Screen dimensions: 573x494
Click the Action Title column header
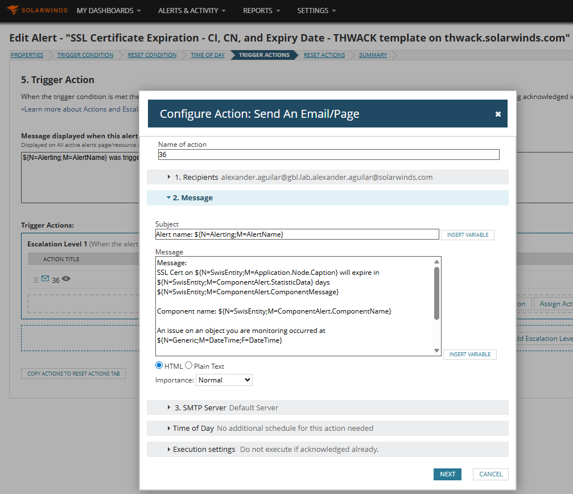pos(61,259)
